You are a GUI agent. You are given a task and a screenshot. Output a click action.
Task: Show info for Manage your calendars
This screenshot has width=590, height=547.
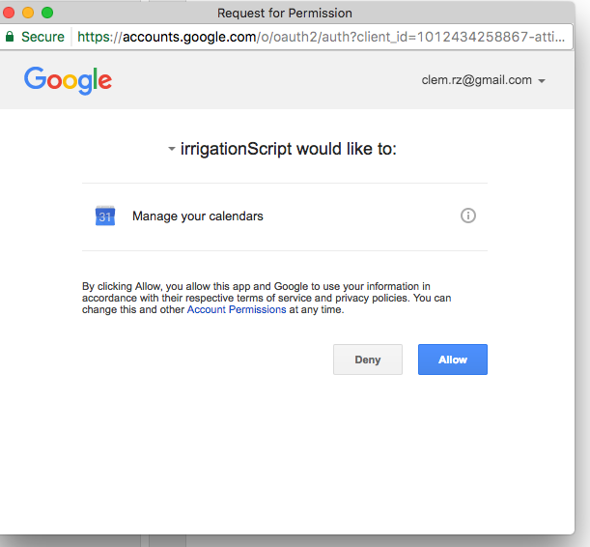click(468, 216)
